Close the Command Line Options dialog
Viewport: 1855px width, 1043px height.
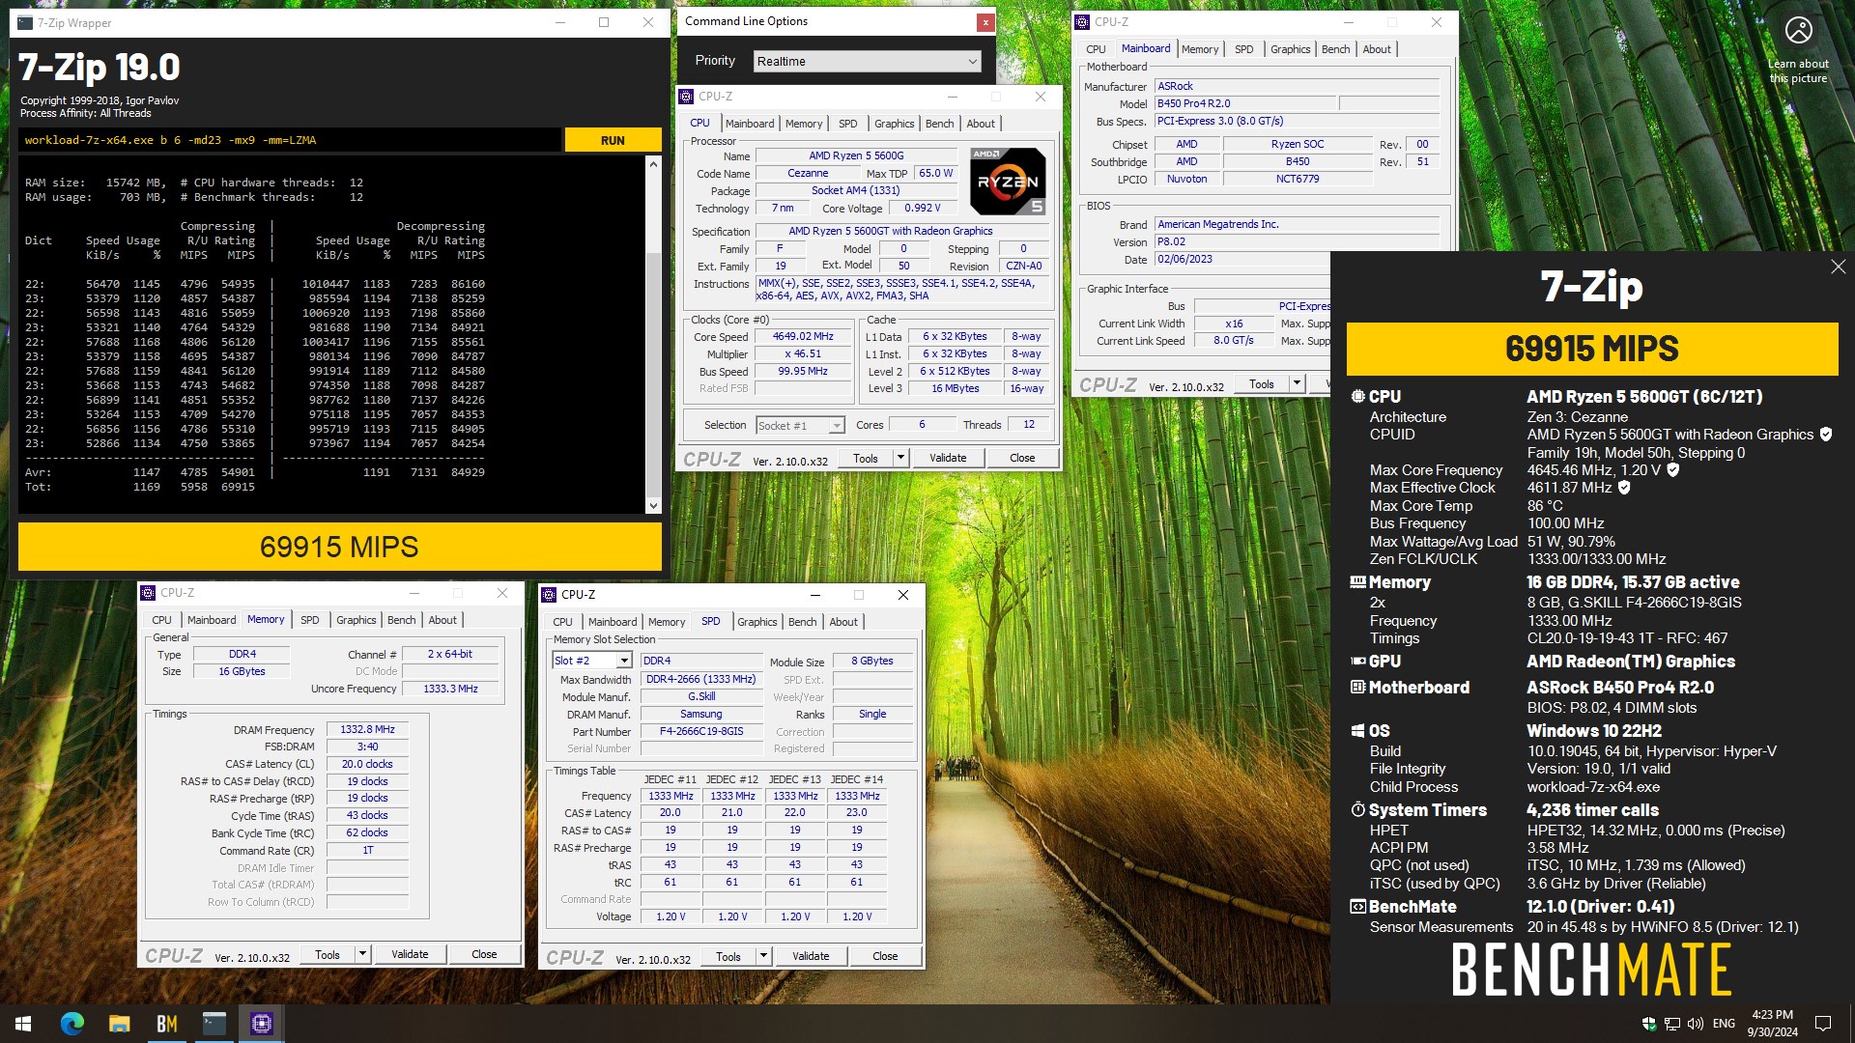(985, 22)
